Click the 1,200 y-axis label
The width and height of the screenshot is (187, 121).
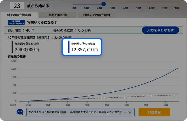pyautogui.click(x=14, y=69)
